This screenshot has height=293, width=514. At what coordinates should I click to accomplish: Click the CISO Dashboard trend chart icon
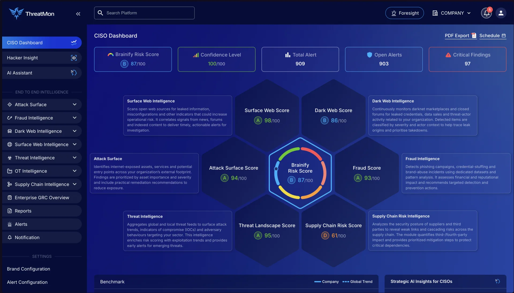(x=74, y=42)
